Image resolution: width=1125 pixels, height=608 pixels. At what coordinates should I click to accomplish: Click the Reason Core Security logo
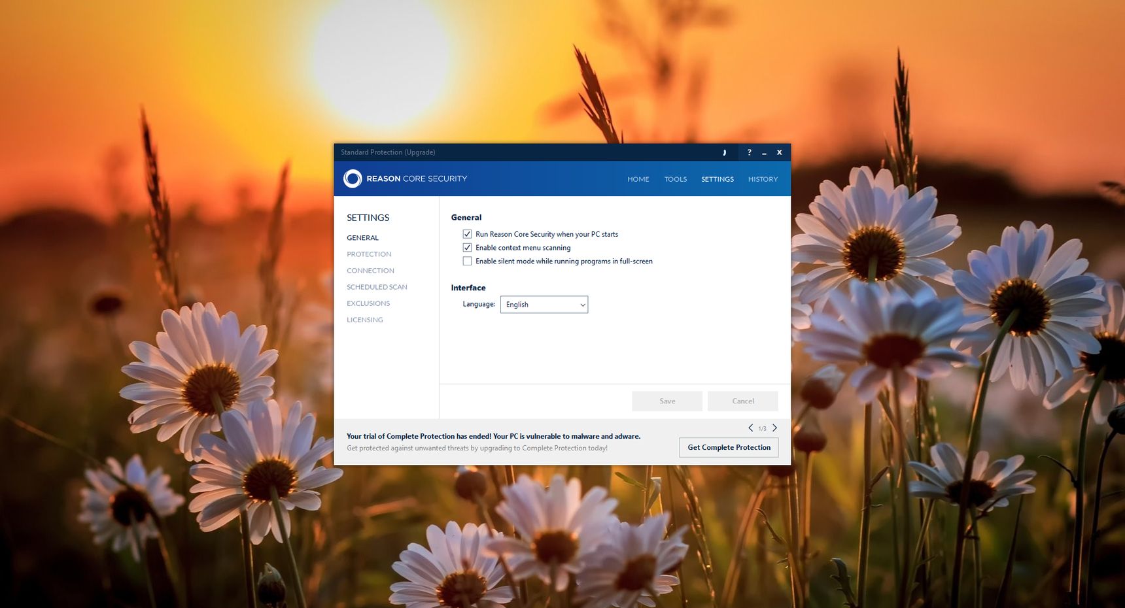405,178
